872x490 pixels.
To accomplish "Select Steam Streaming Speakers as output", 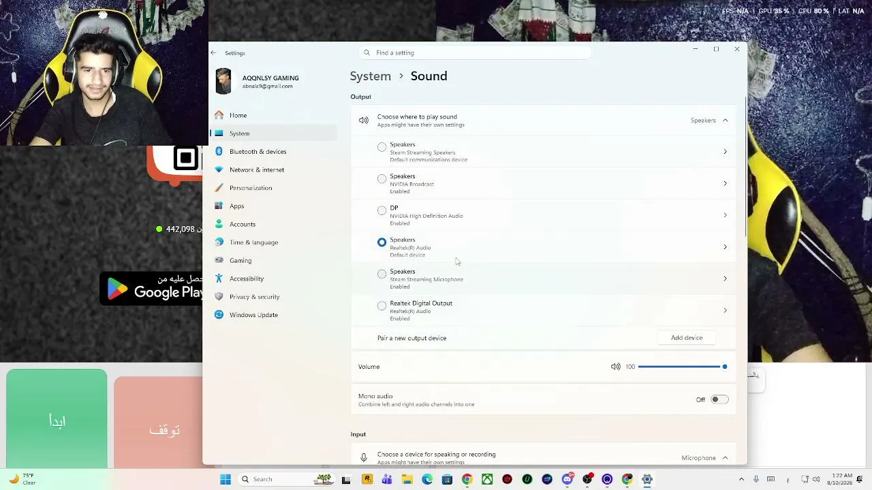I will (x=381, y=147).
